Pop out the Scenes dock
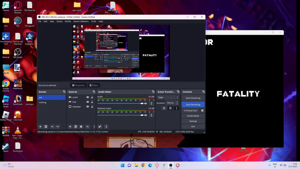The width and height of the screenshot is (300, 169). click(64, 92)
